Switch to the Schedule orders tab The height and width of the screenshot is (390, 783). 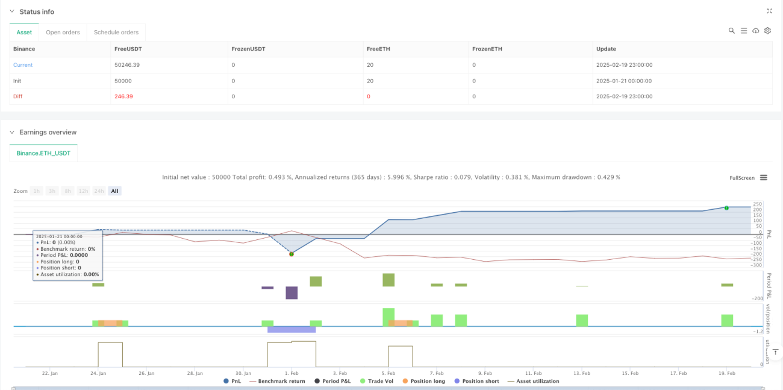(117, 33)
